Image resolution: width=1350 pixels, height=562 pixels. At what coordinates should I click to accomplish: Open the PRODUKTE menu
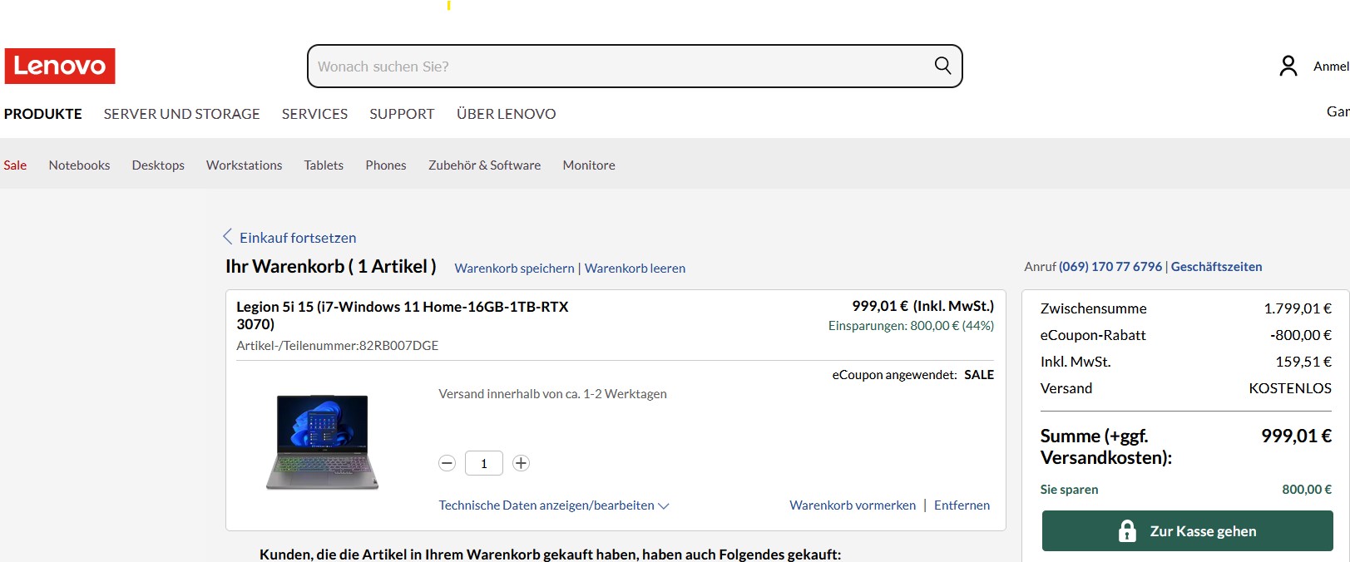click(x=43, y=114)
